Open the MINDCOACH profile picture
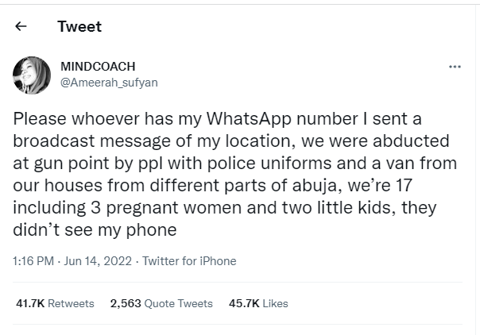Screen dimensions: 480x335 32,75
